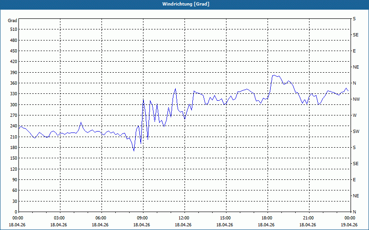Click the 120 degree axis value

tap(14, 169)
